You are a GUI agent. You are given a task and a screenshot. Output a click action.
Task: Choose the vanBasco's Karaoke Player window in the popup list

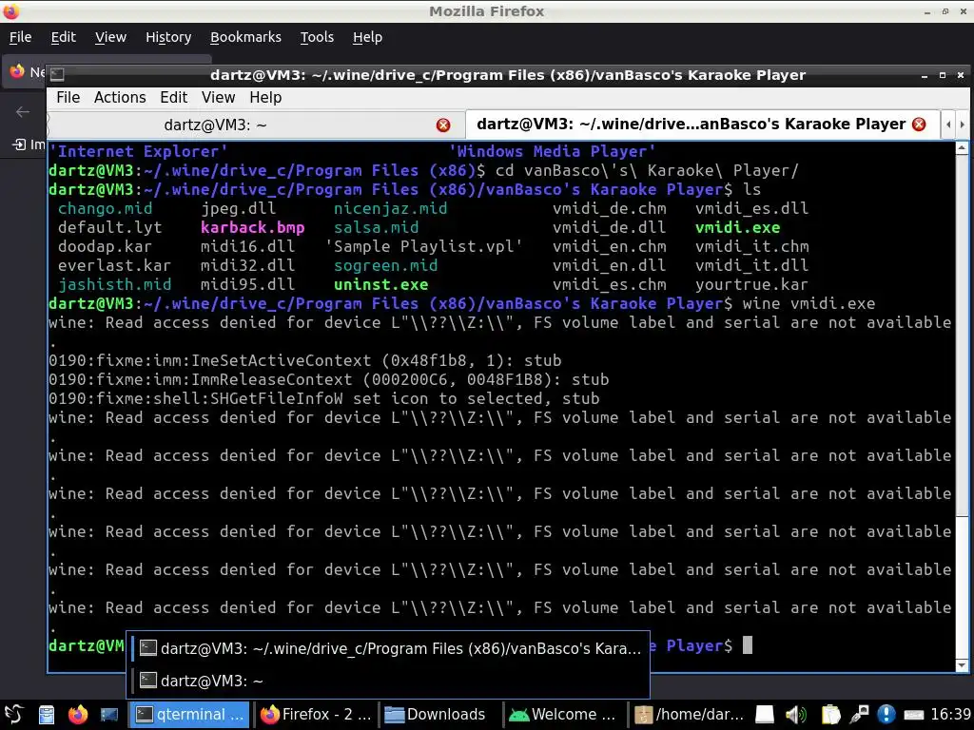coord(389,648)
